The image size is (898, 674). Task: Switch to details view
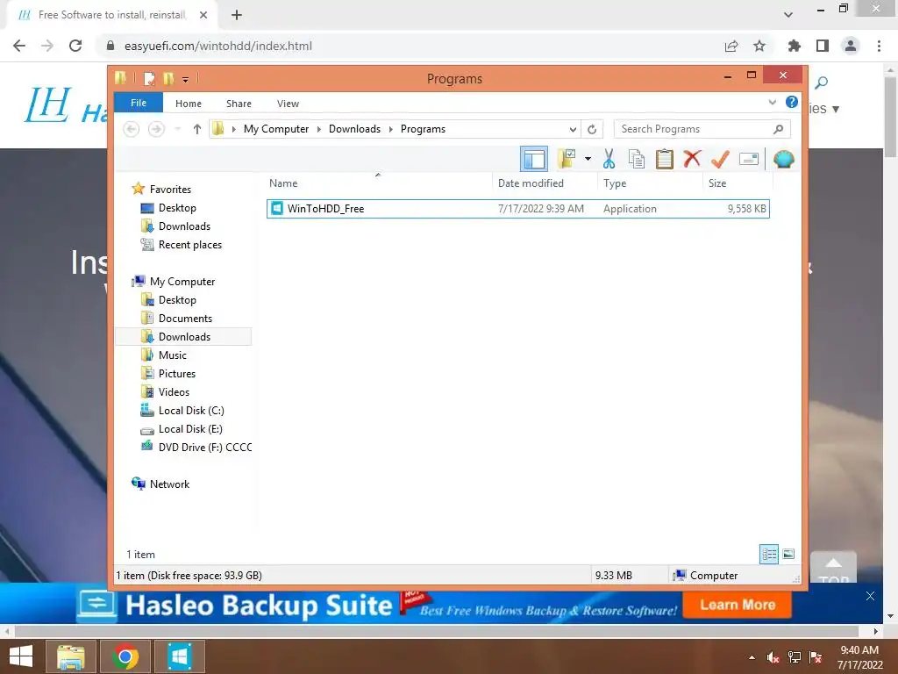tap(769, 554)
